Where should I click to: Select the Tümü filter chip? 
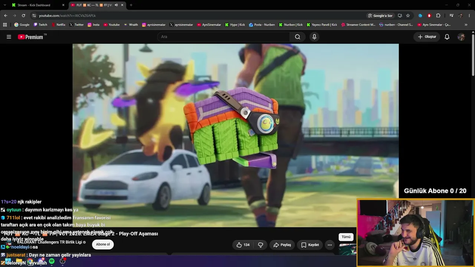pyautogui.click(x=346, y=237)
